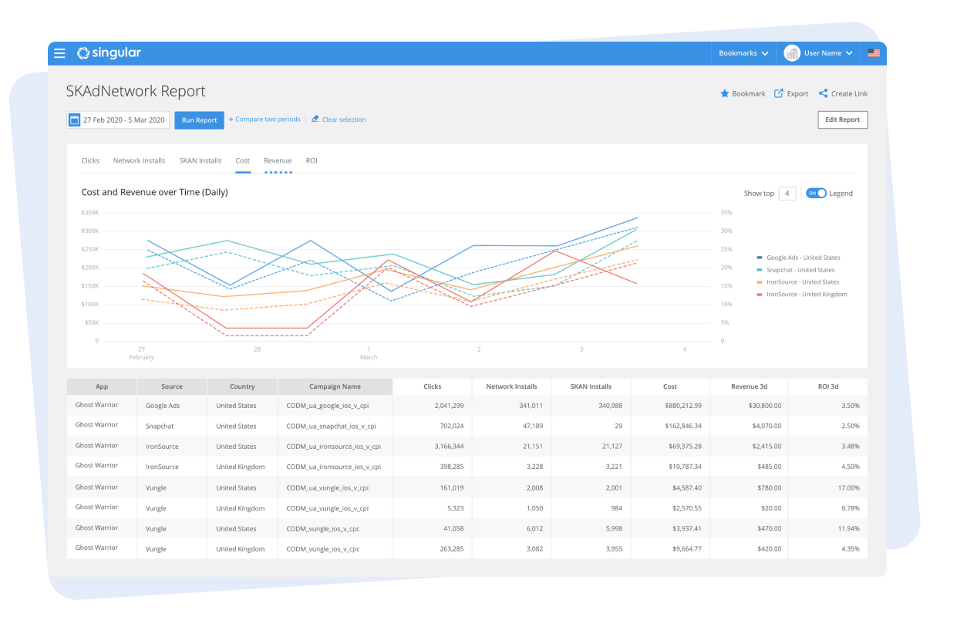Click the ROI 3d column header
This screenshot has height=617, width=967.
click(x=828, y=386)
